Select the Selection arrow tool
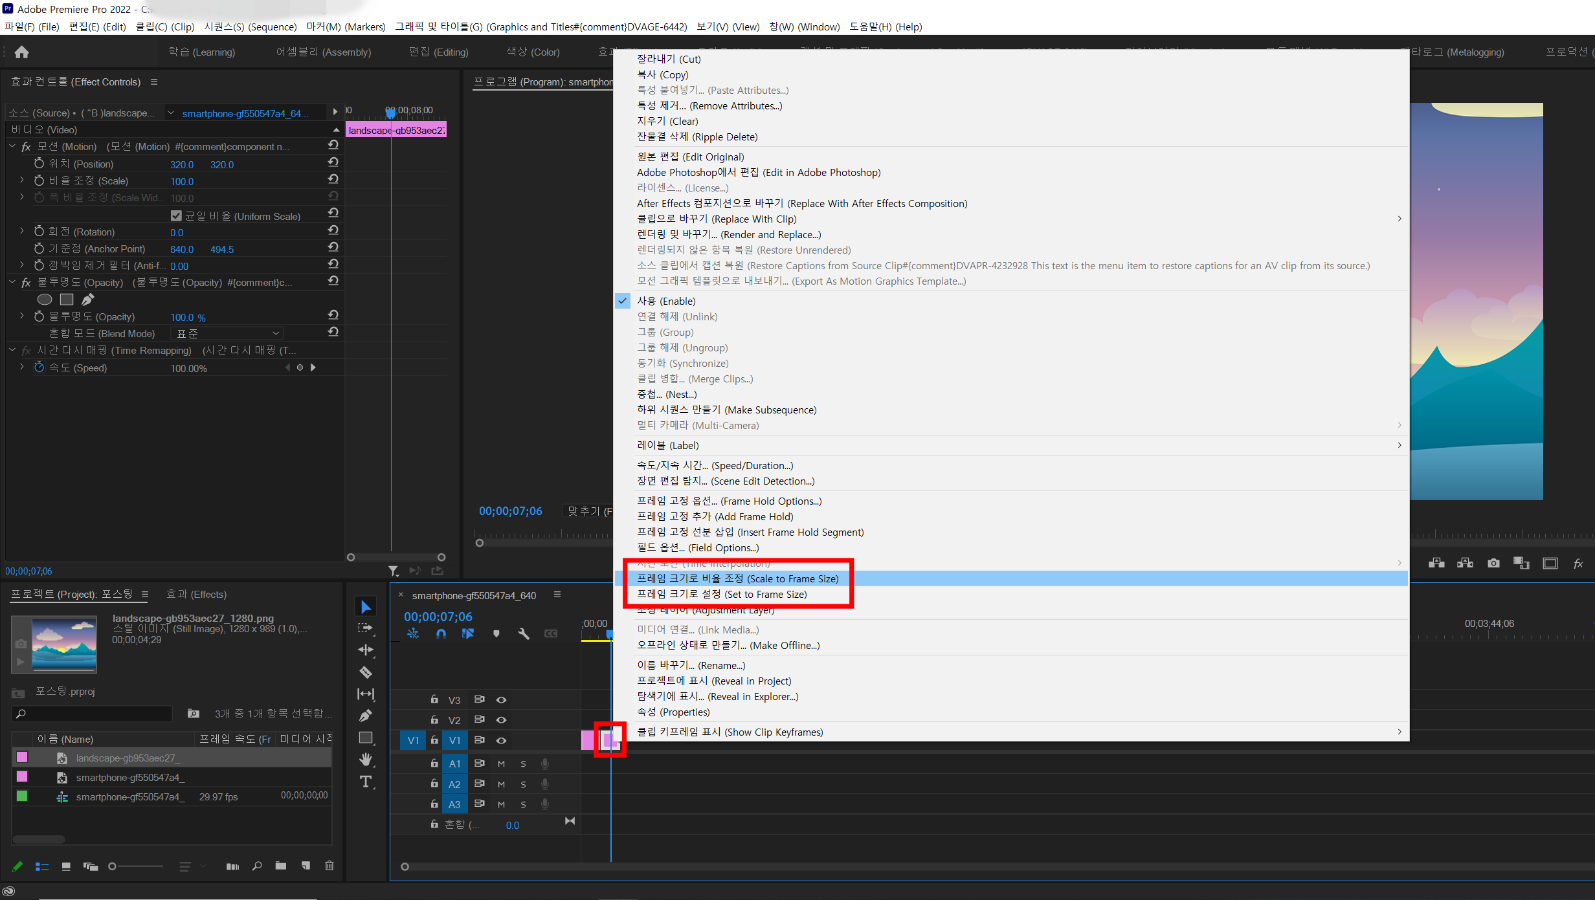Screen dimensions: 1595x900 (366, 607)
